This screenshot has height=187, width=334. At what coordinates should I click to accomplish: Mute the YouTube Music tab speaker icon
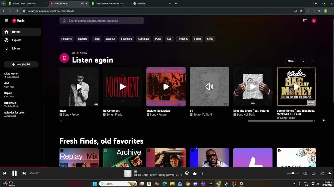point(82,4)
